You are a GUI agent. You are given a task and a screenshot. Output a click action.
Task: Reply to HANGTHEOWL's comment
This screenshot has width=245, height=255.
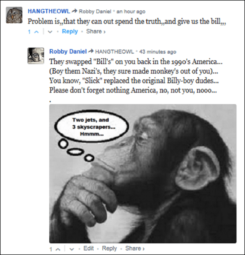[70, 31]
